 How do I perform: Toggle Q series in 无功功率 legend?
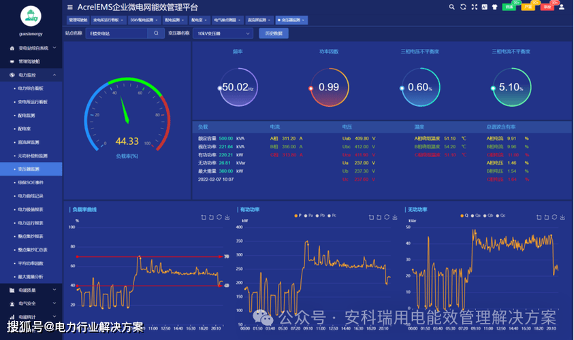click(464, 216)
